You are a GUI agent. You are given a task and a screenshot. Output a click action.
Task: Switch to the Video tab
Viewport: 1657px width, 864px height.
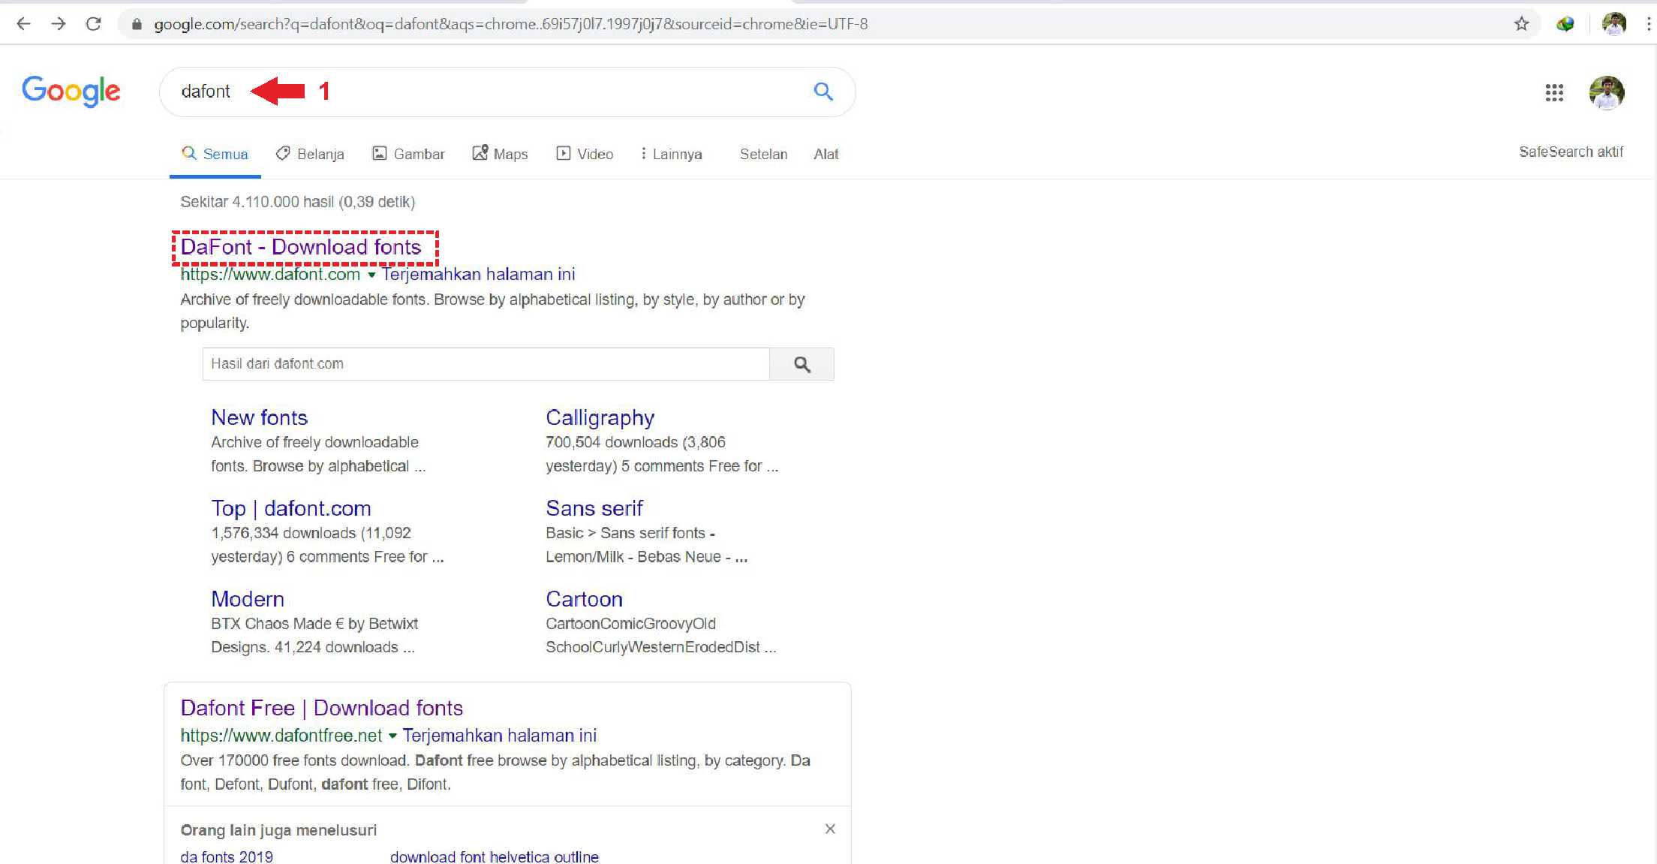[585, 154]
